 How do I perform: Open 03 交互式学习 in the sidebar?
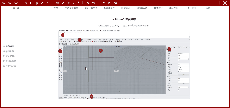pos(9,56)
